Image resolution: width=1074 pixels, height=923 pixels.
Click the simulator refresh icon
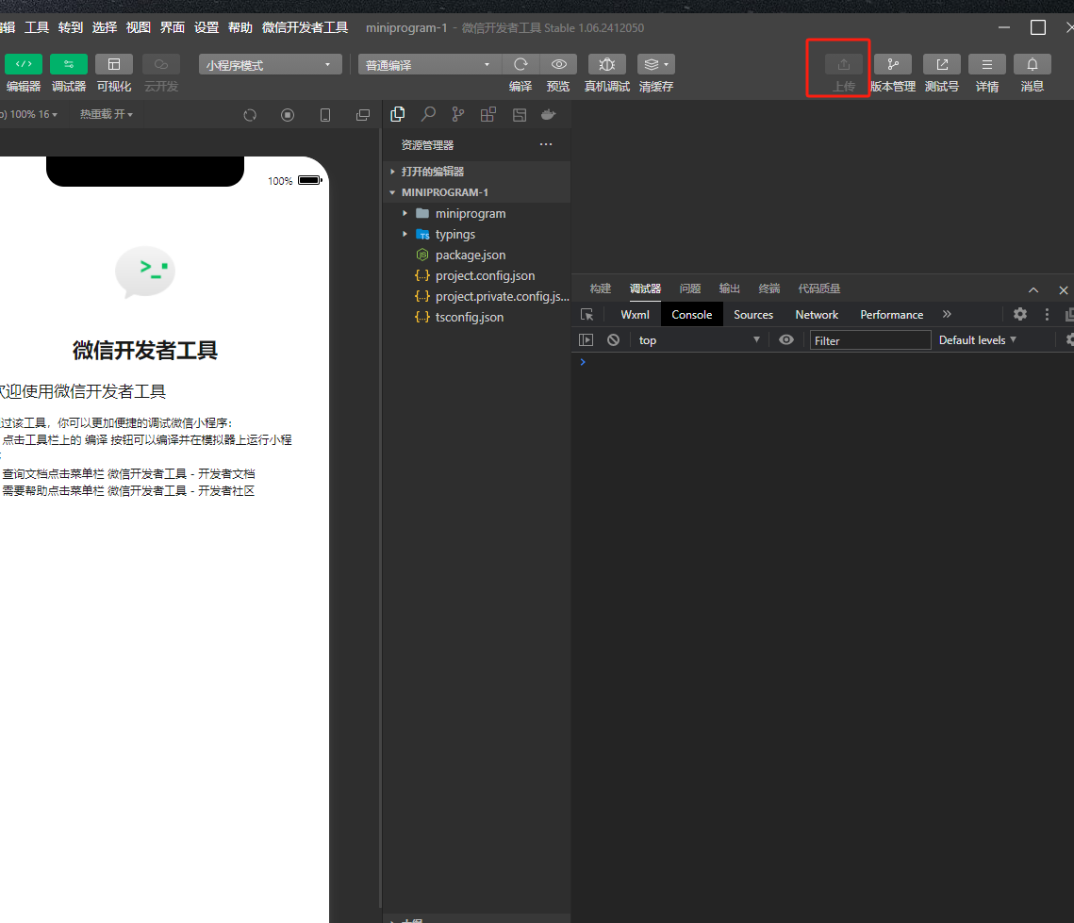point(250,115)
